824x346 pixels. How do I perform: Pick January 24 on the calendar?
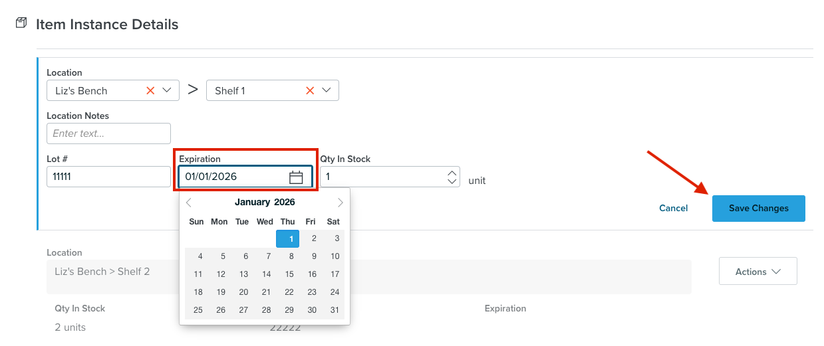[x=335, y=292]
